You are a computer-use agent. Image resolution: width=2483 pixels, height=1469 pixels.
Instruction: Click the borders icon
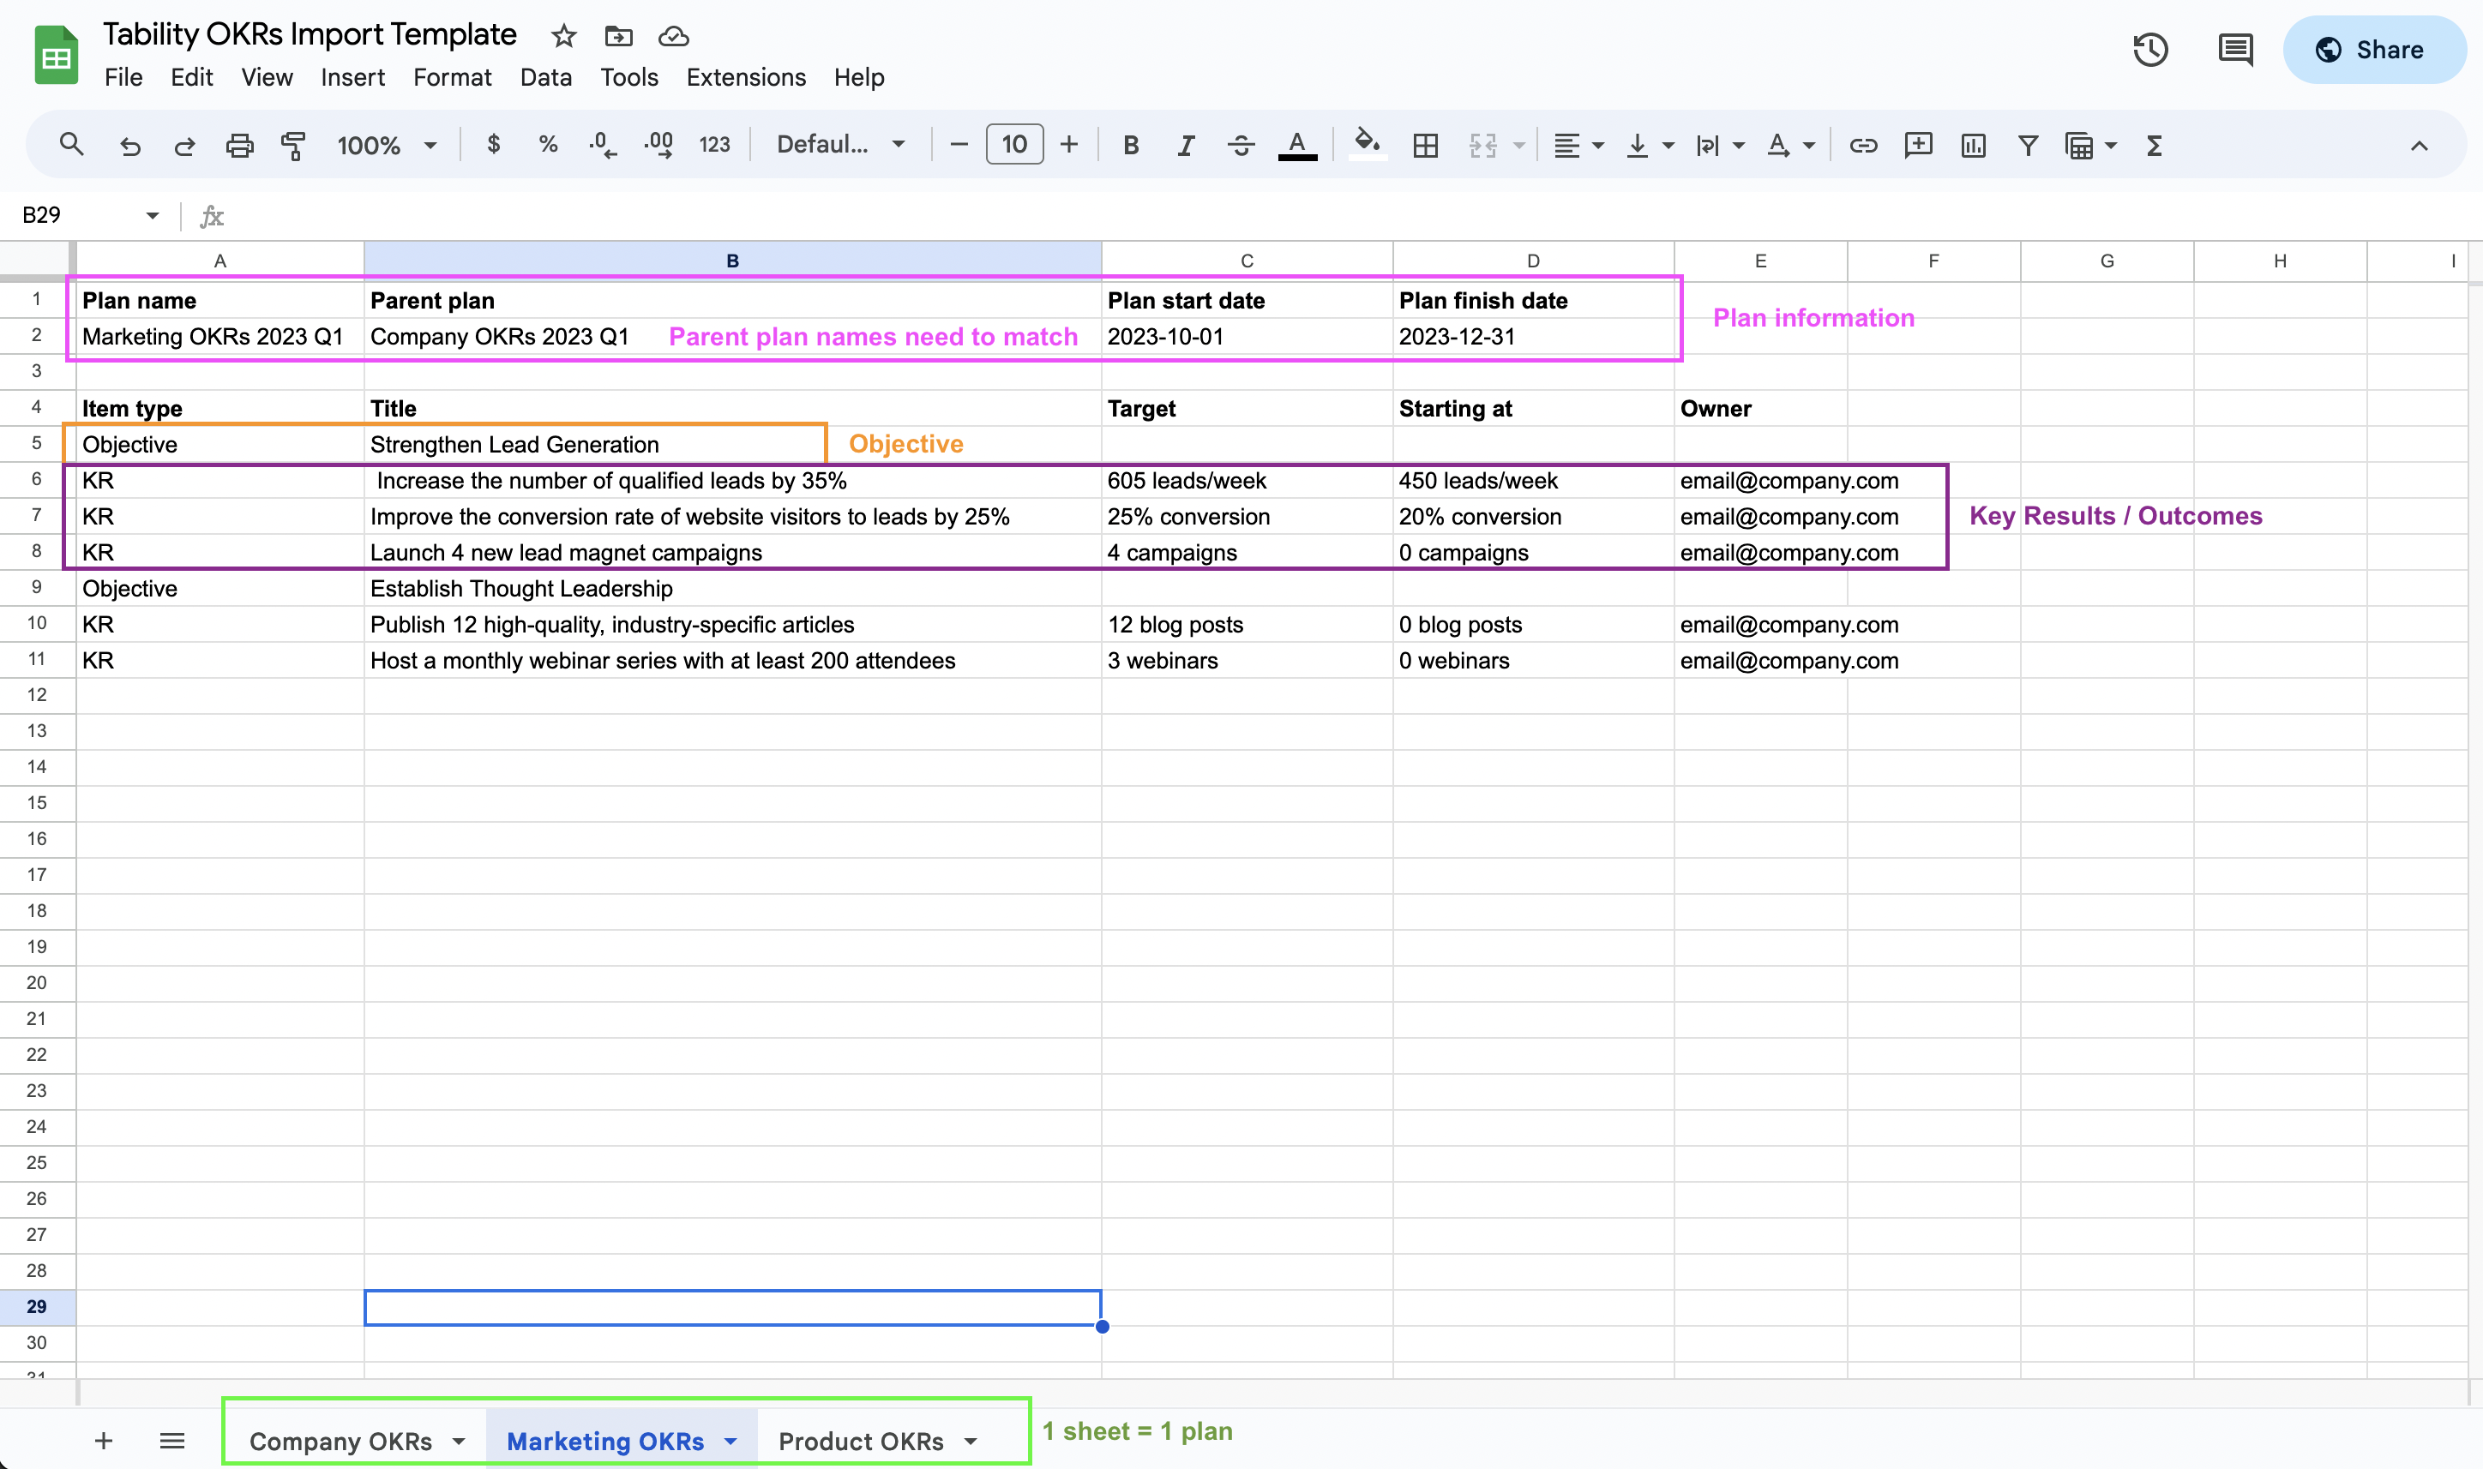tap(1426, 146)
